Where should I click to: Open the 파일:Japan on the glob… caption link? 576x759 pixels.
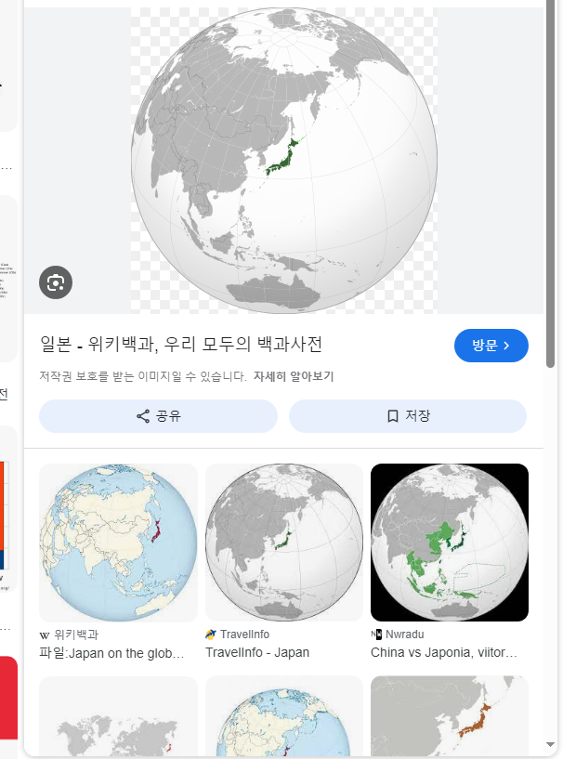111,653
